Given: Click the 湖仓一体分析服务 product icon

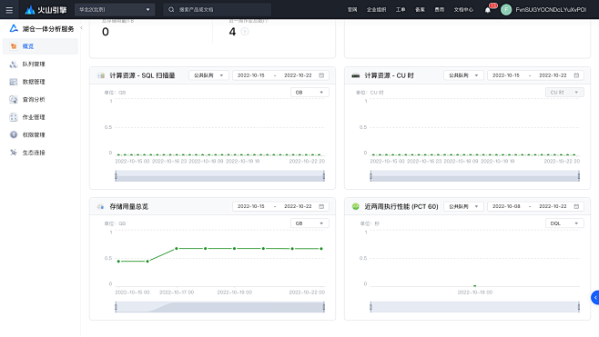Looking at the screenshot, I should [14, 28].
